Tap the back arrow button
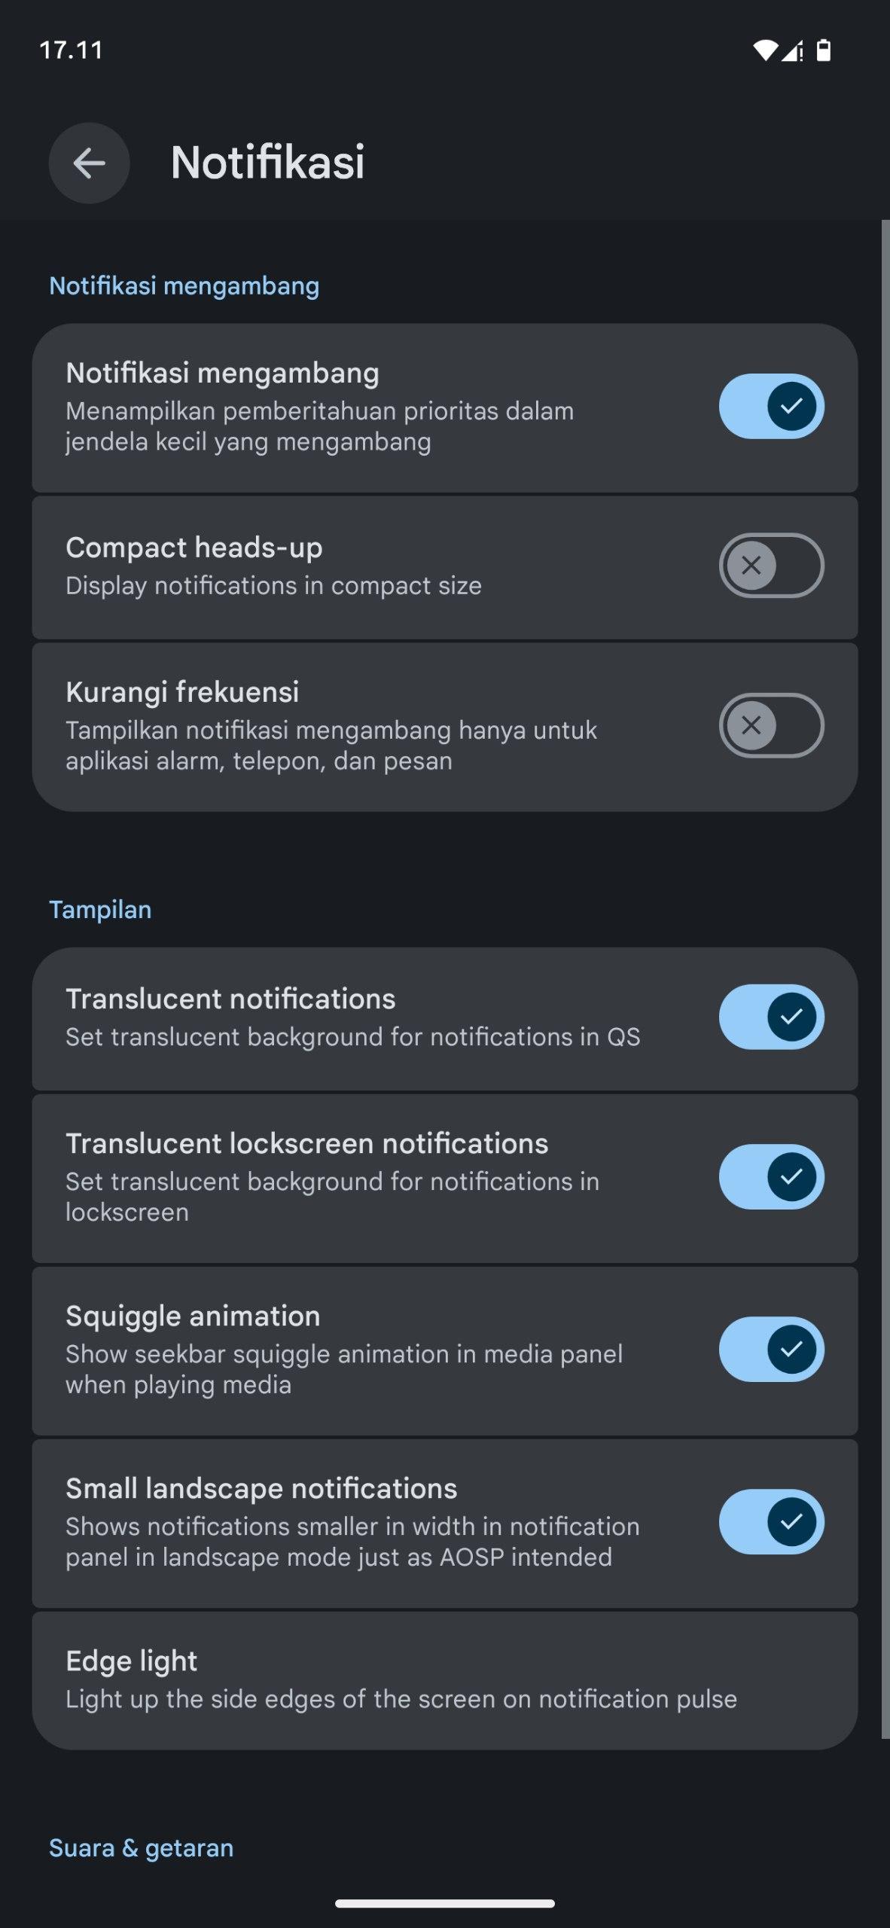Image resolution: width=890 pixels, height=1928 pixels. coord(89,163)
